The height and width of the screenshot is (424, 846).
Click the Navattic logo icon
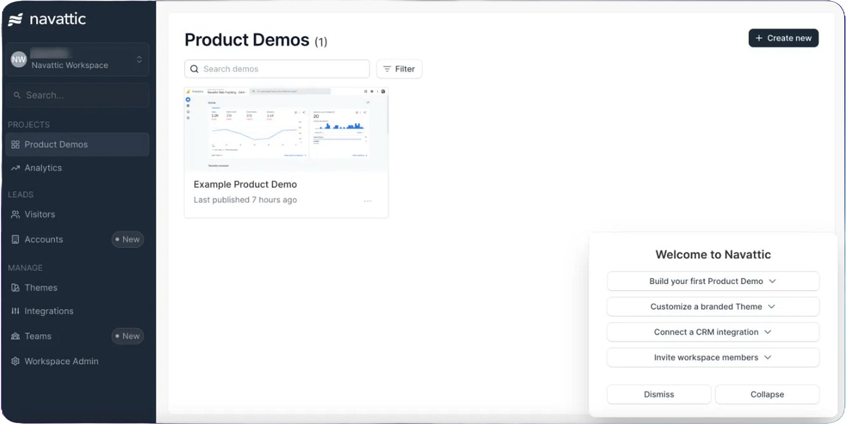tap(15, 19)
